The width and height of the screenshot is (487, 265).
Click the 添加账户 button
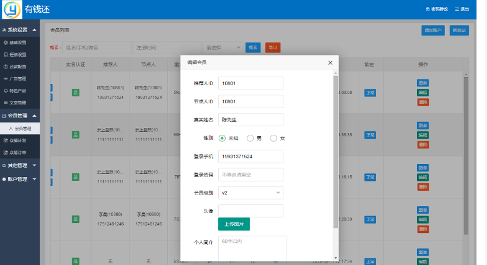coord(433,30)
